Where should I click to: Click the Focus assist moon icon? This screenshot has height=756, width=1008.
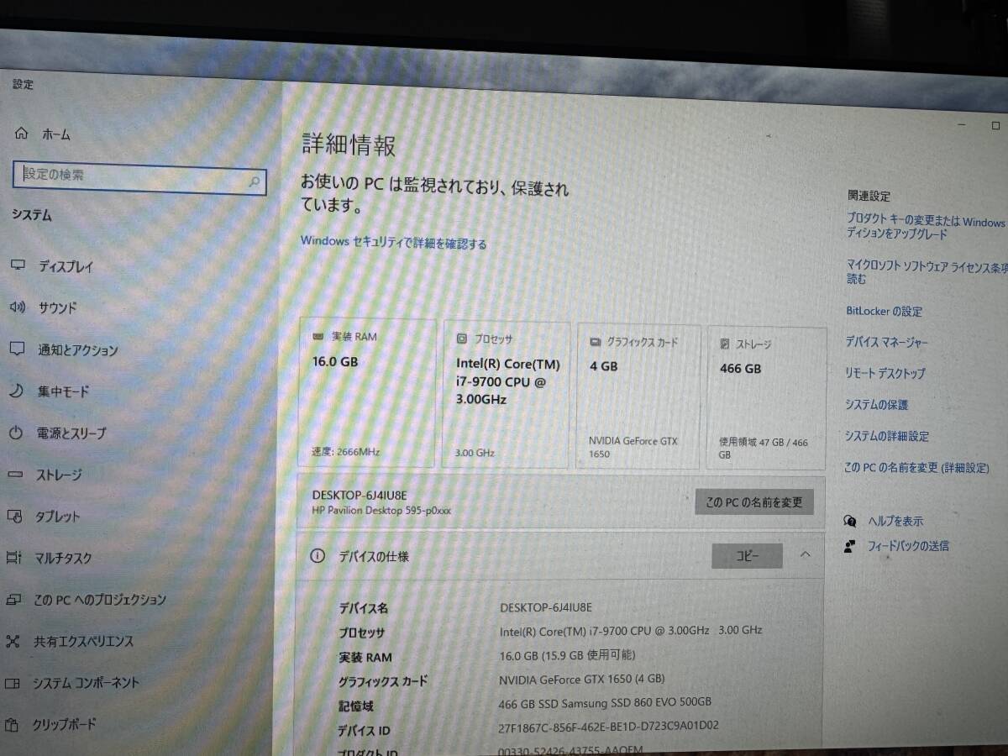pyautogui.click(x=16, y=391)
